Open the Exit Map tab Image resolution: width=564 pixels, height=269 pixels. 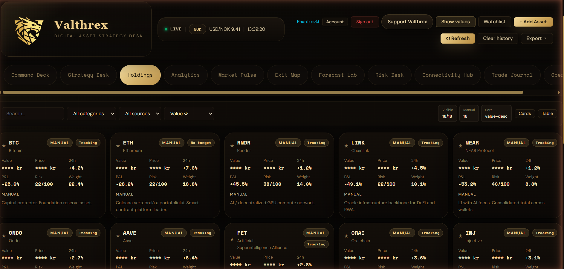[x=288, y=75]
